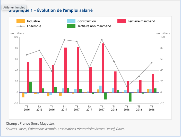Click the red Tertiaire marchand bar for T2 2018

pyautogui.click(x=128, y=87)
